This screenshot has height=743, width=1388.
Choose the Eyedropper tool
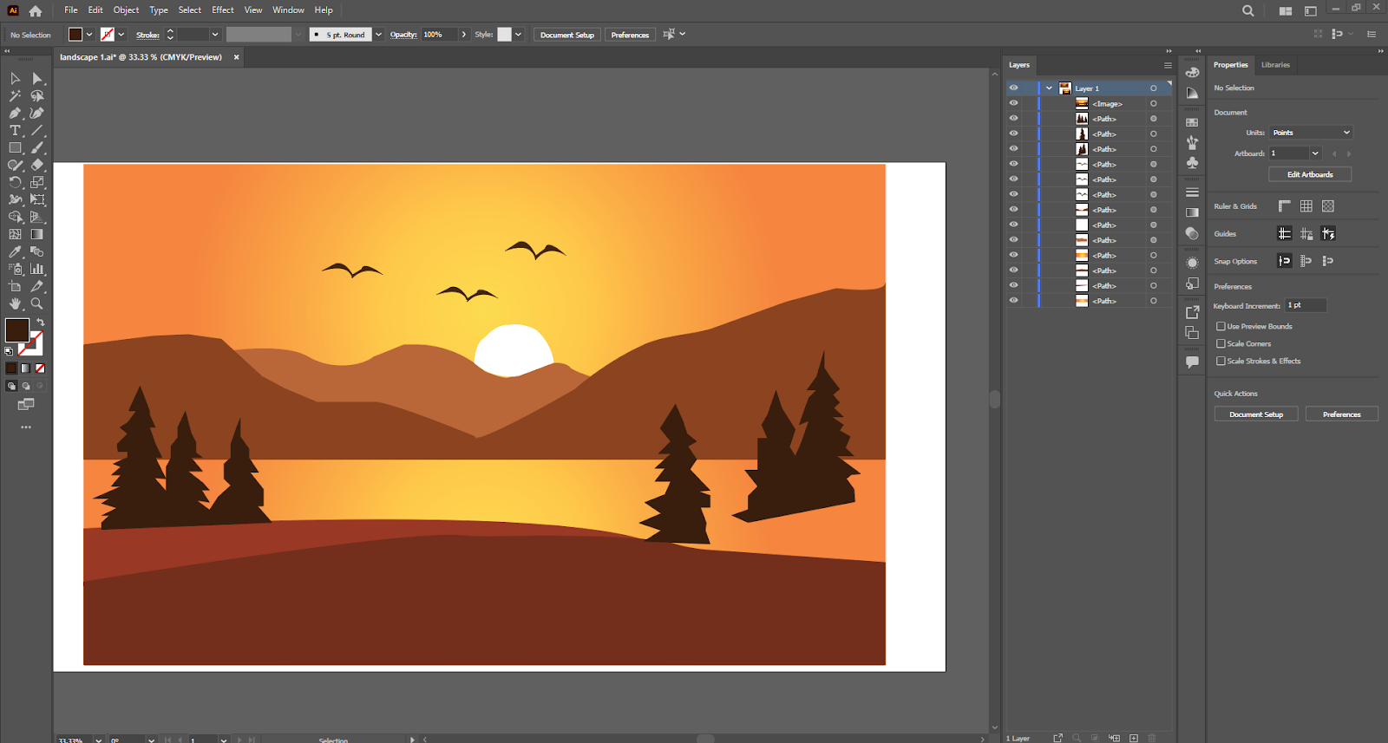pyautogui.click(x=15, y=251)
